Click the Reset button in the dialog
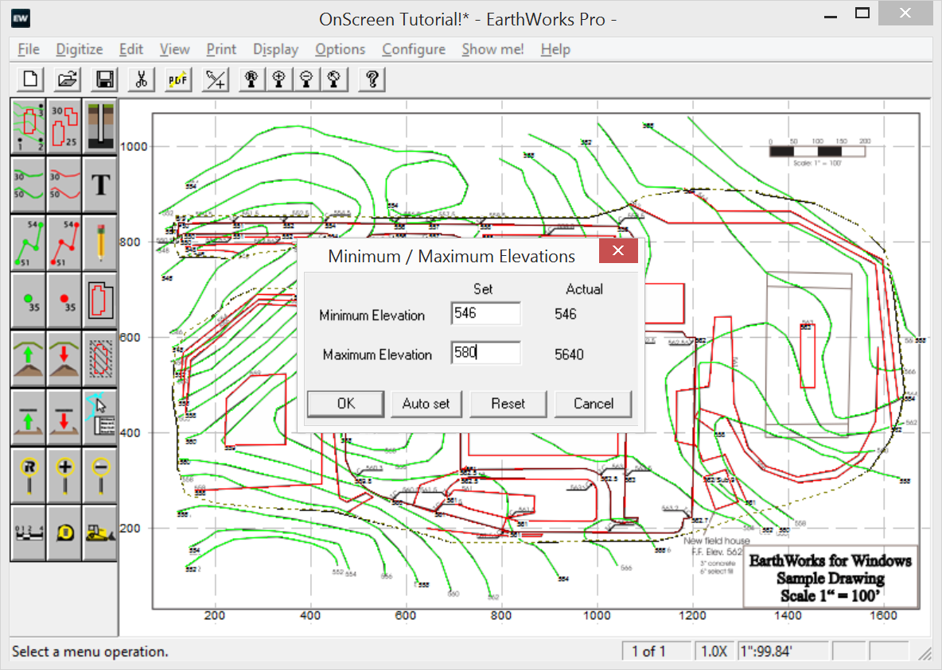 coord(508,404)
